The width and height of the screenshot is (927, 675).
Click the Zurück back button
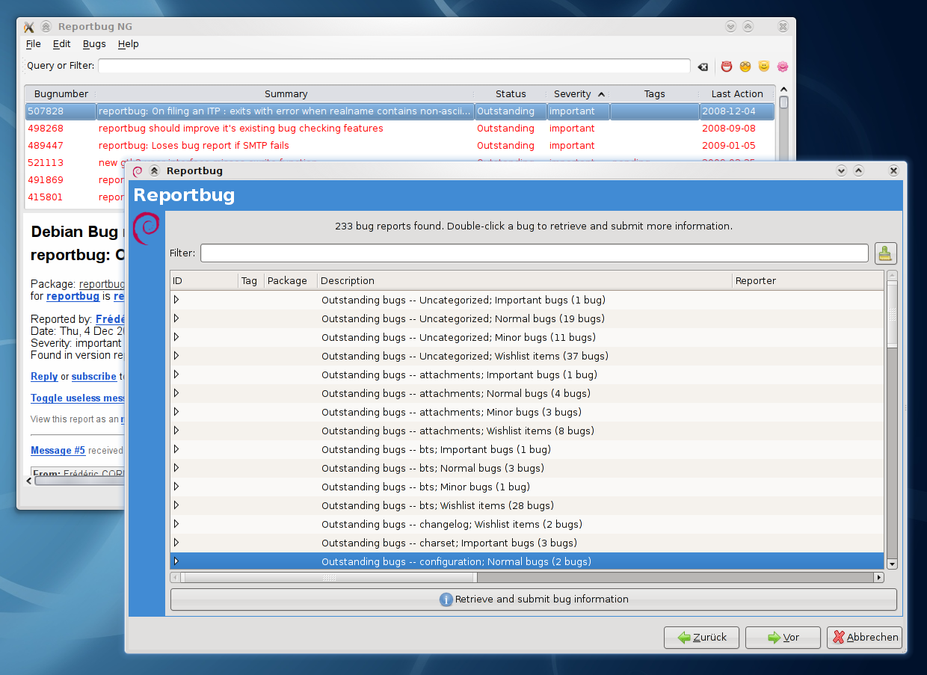tap(701, 638)
